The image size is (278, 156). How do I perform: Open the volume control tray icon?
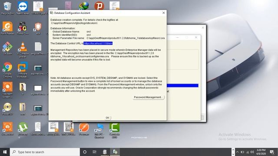point(252,152)
